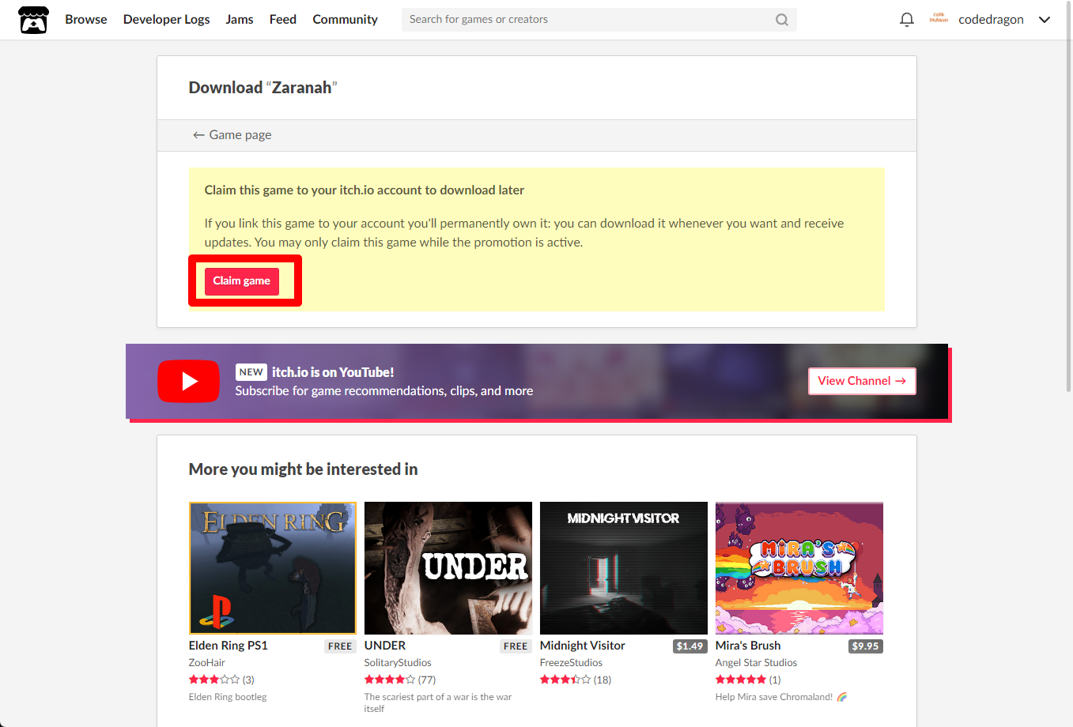Click Mira's Brush star rating (1)

tap(748, 680)
